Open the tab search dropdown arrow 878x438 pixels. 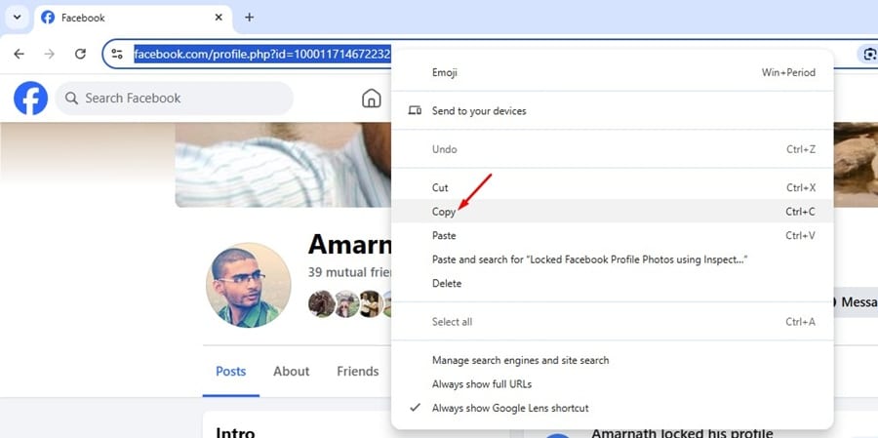point(18,17)
